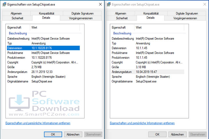Open Digitale Signaturen tab in right window
Screen dimensions: 209x139
point(187,13)
